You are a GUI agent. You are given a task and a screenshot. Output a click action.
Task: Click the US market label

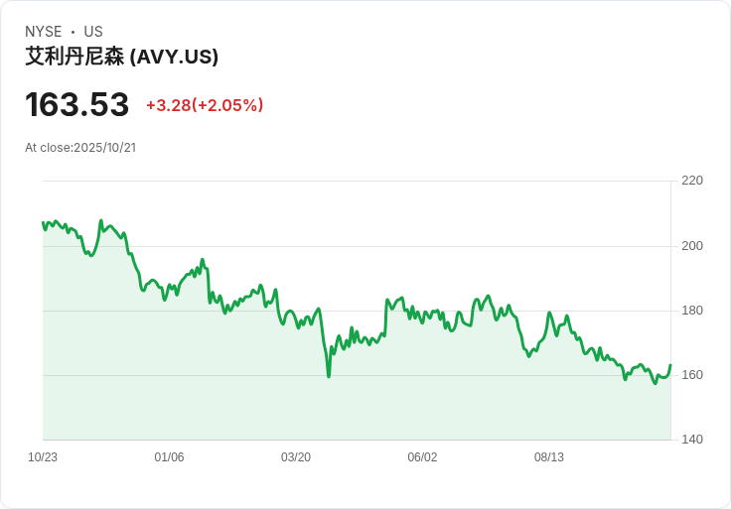pyautogui.click(x=93, y=32)
